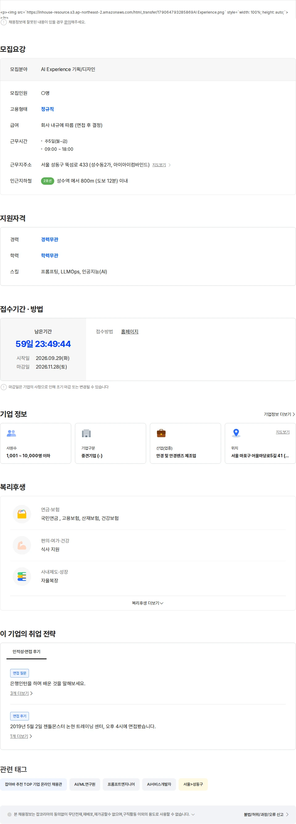Click the chevron next to 기업정보 더보기
Screen dimensions: 296x824
coord(294,414)
